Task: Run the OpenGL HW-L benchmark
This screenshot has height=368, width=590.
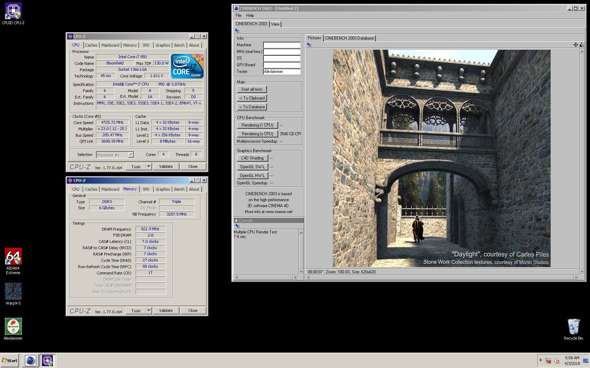Action: tap(253, 176)
